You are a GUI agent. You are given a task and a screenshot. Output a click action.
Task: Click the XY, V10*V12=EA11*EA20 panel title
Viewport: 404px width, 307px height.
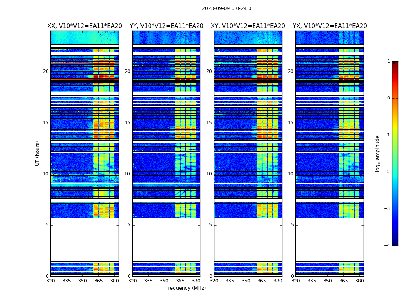tap(248, 26)
